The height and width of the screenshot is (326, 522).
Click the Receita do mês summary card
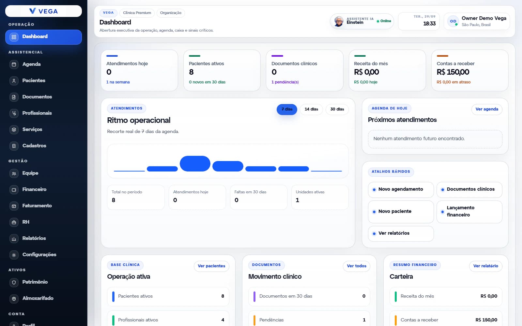(387, 70)
